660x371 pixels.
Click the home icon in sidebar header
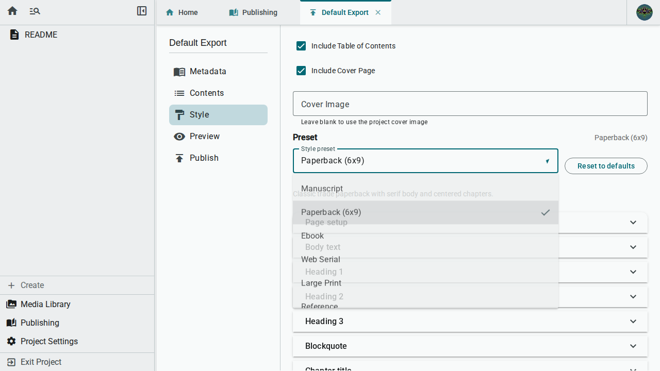(x=12, y=11)
